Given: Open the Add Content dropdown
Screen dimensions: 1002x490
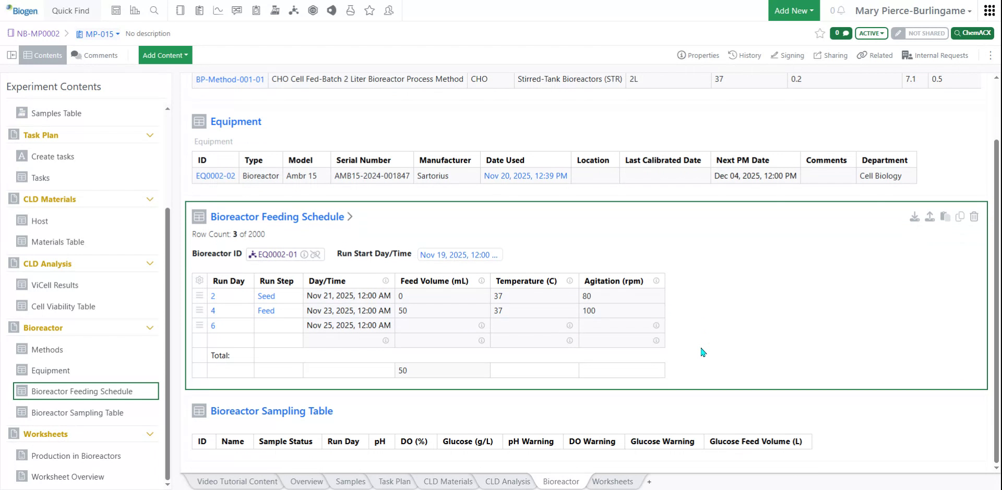Looking at the screenshot, I should tap(165, 55).
